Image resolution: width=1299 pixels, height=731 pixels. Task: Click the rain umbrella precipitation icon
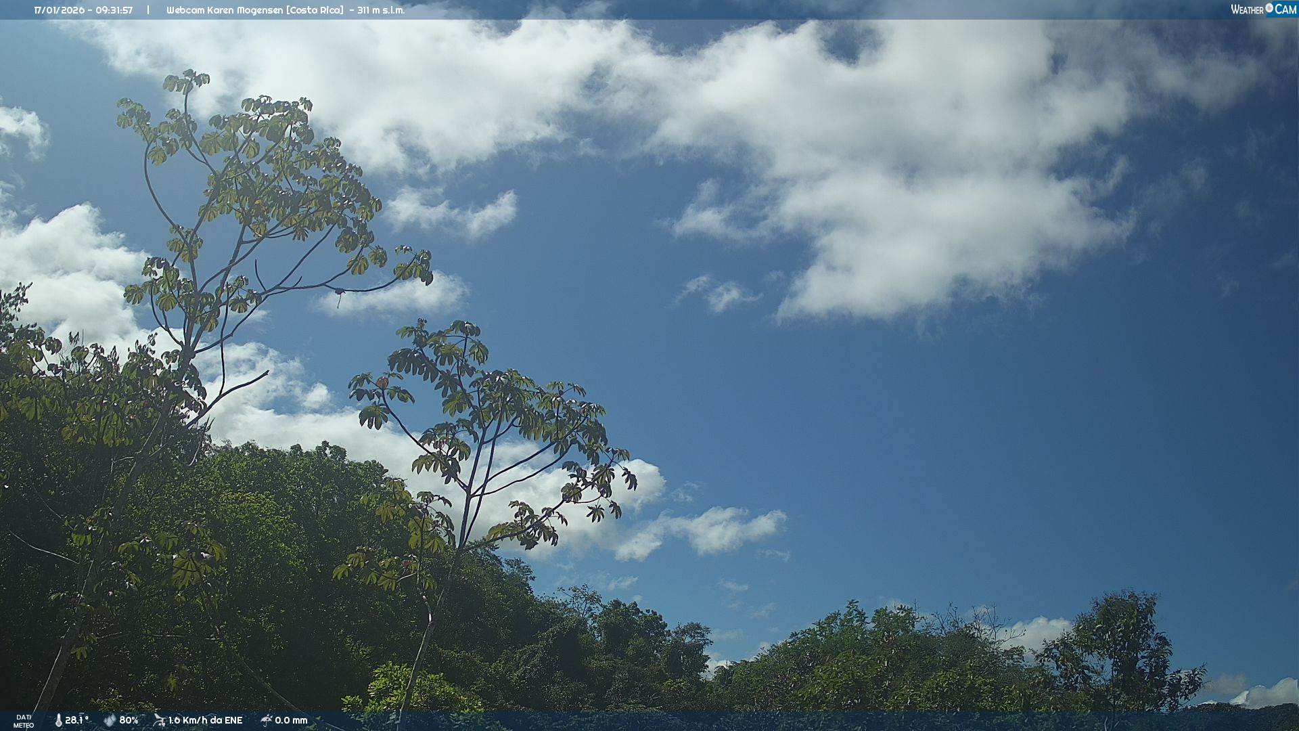[266, 720]
